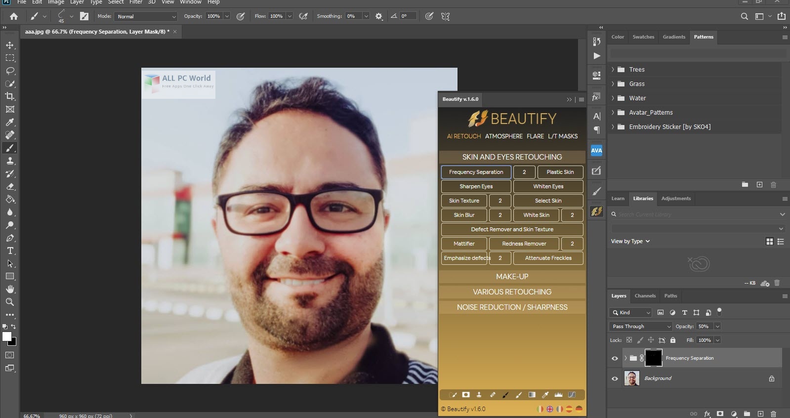Open the Filter menu
Image resolution: width=790 pixels, height=418 pixels.
136,2
